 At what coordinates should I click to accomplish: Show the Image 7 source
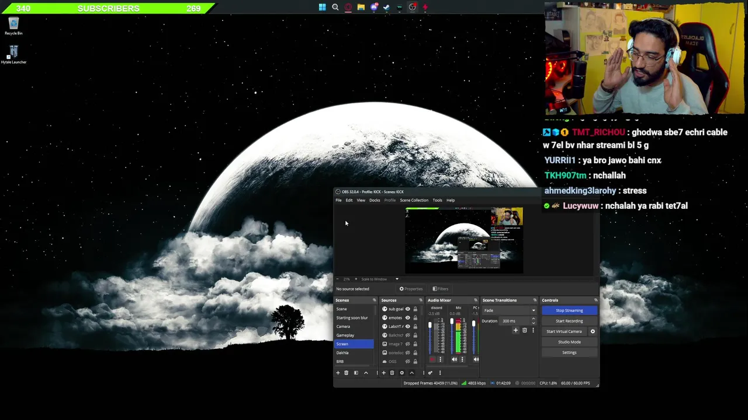408,344
